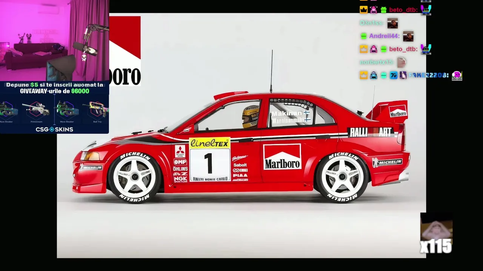
Task: Click green gift badge on beto_dtb row below Andreii44
Action: pyautogui.click(x=383, y=49)
